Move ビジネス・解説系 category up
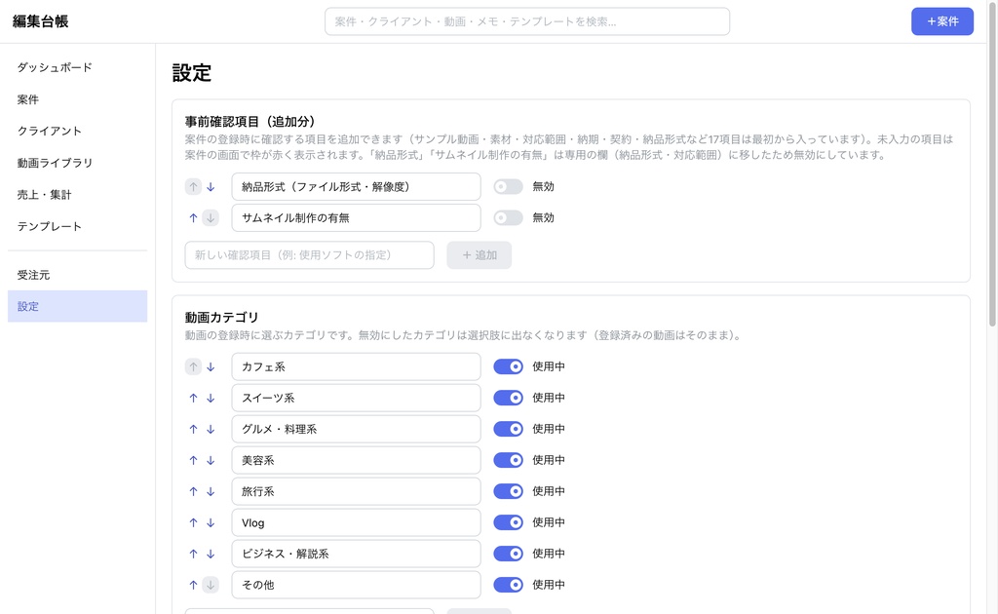 point(194,554)
